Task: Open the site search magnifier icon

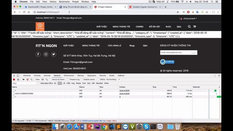Action: coord(189,27)
